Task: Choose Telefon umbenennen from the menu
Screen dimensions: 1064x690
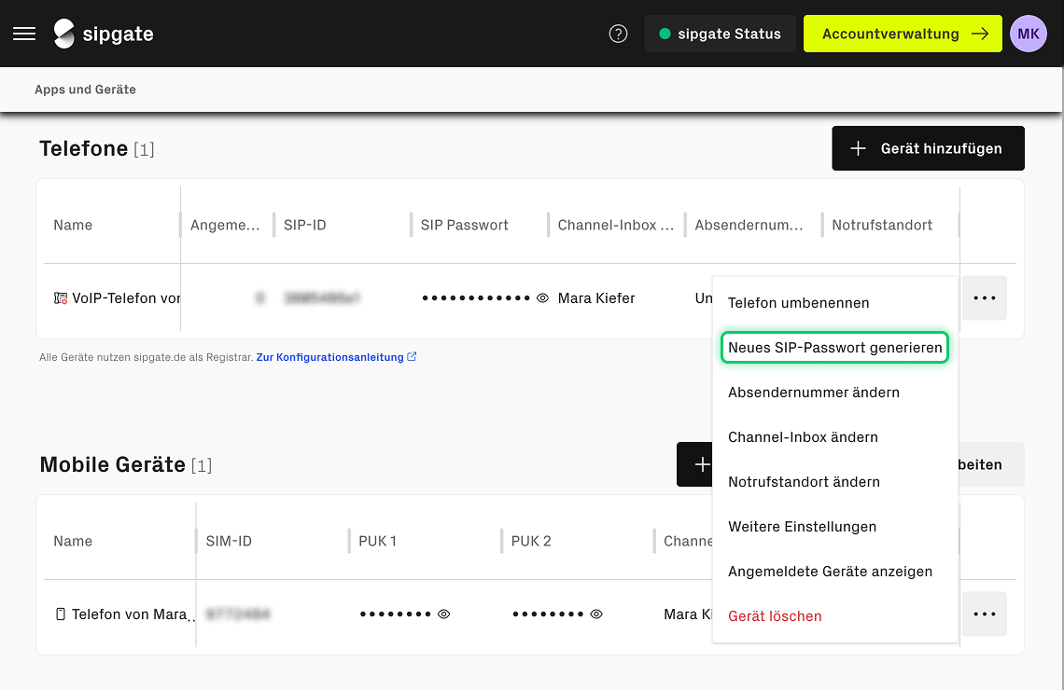Action: 798,303
